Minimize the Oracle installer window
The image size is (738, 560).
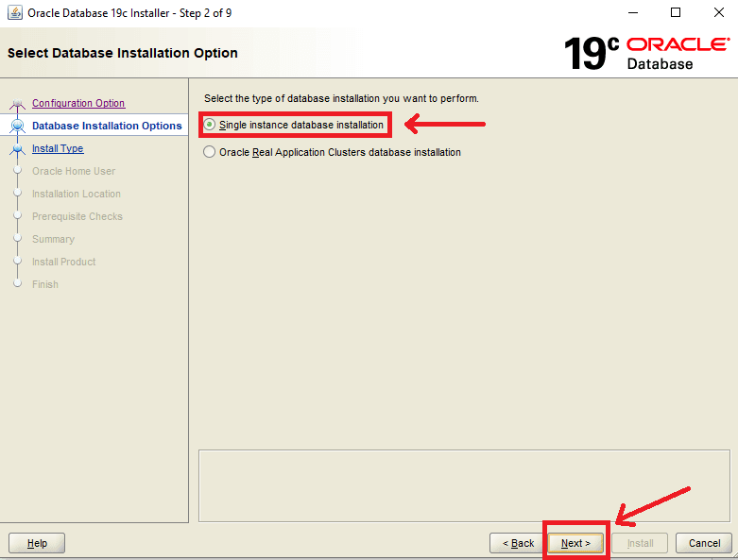[x=631, y=13]
